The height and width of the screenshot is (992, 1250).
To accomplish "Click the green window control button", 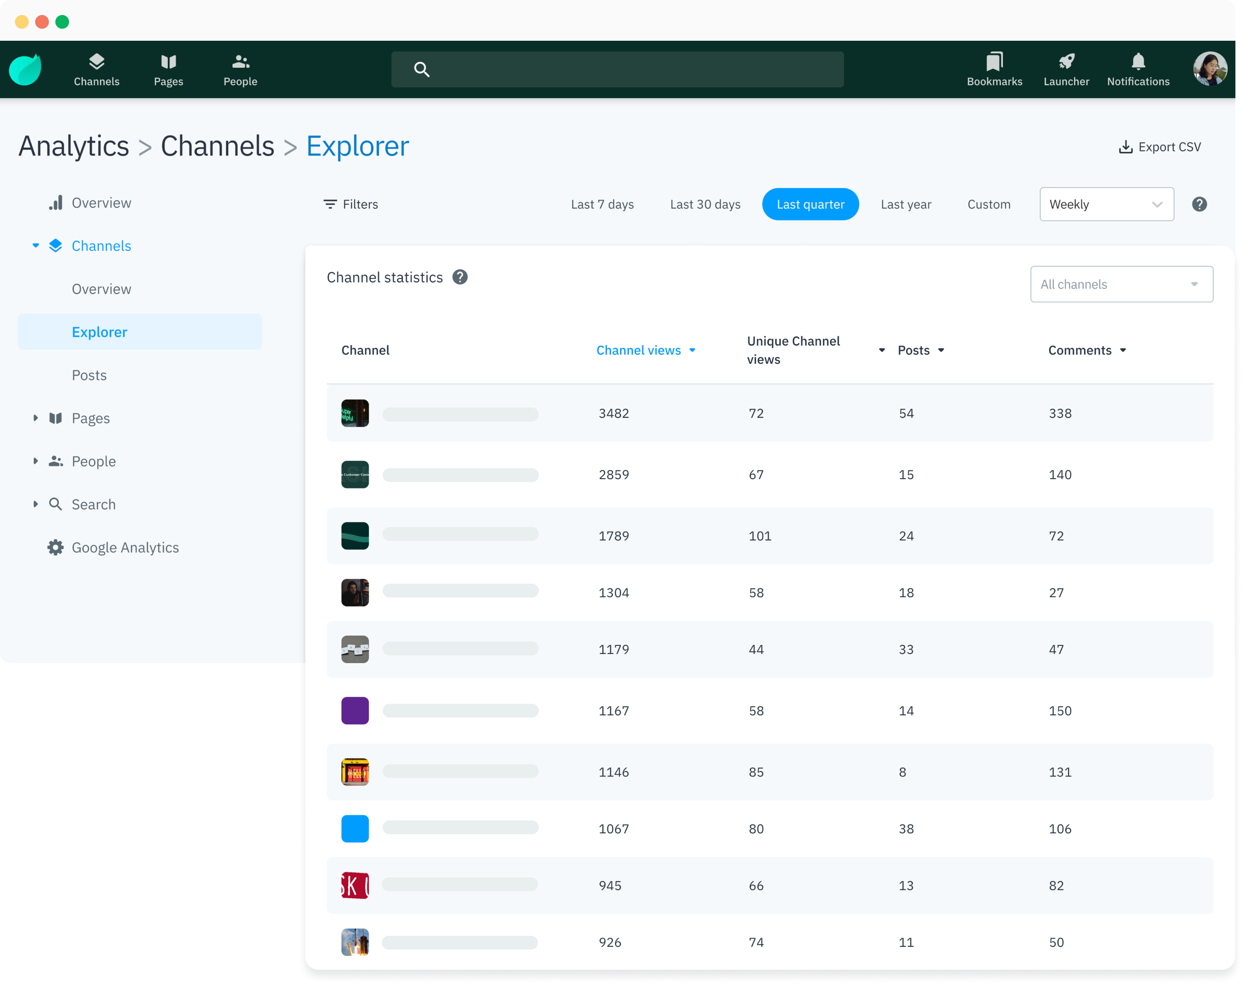I will coord(62,22).
